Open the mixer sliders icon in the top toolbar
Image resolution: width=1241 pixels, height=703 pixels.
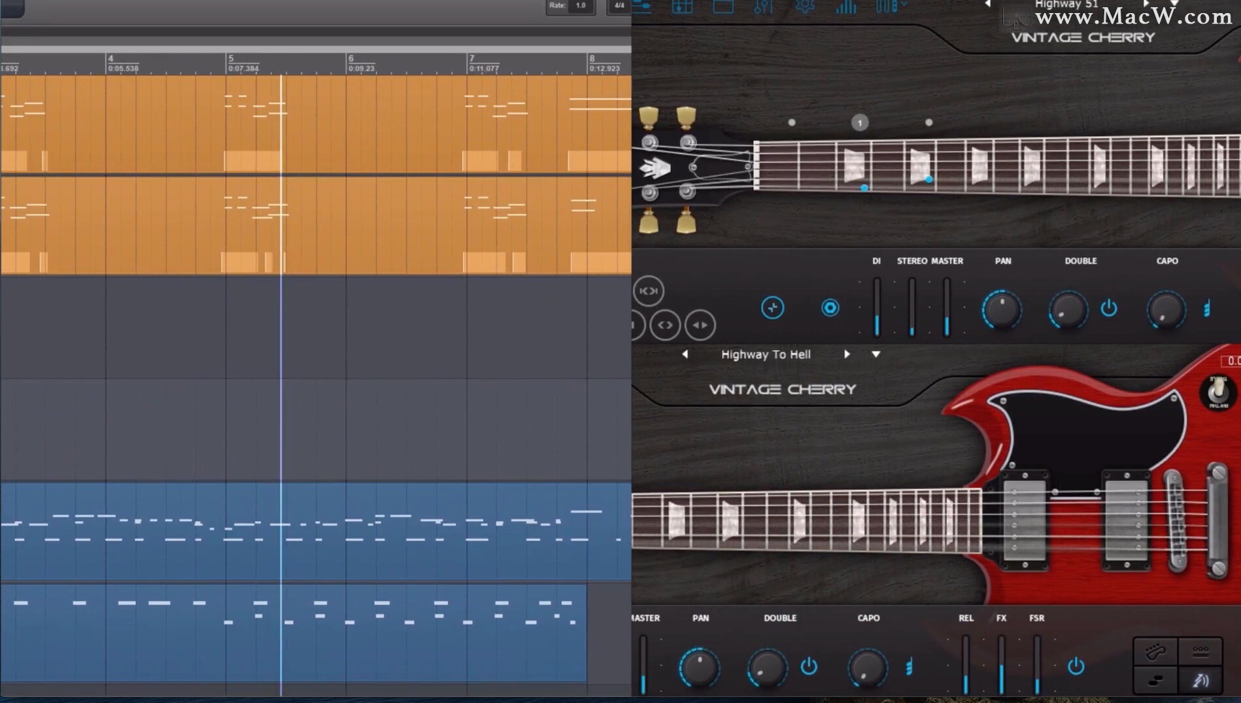tap(764, 7)
